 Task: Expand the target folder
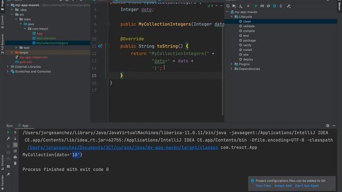[x=12, y=52]
